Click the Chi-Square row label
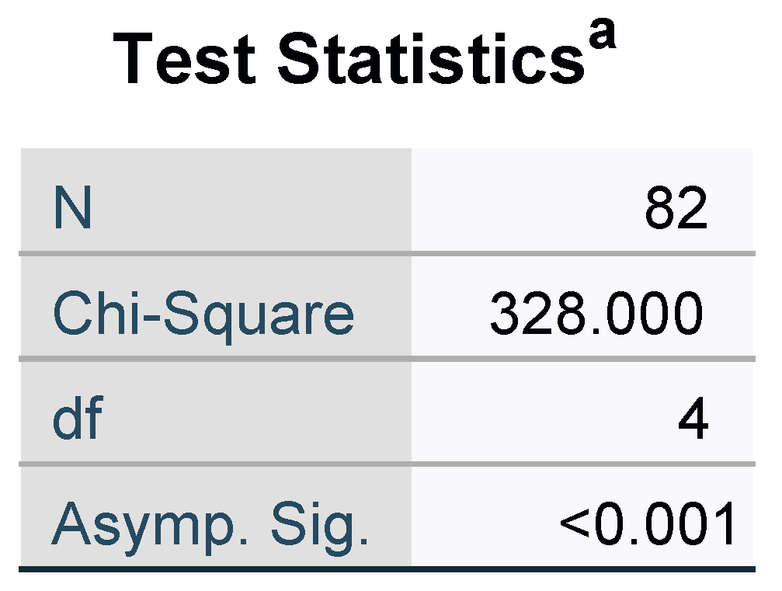 [x=203, y=315]
